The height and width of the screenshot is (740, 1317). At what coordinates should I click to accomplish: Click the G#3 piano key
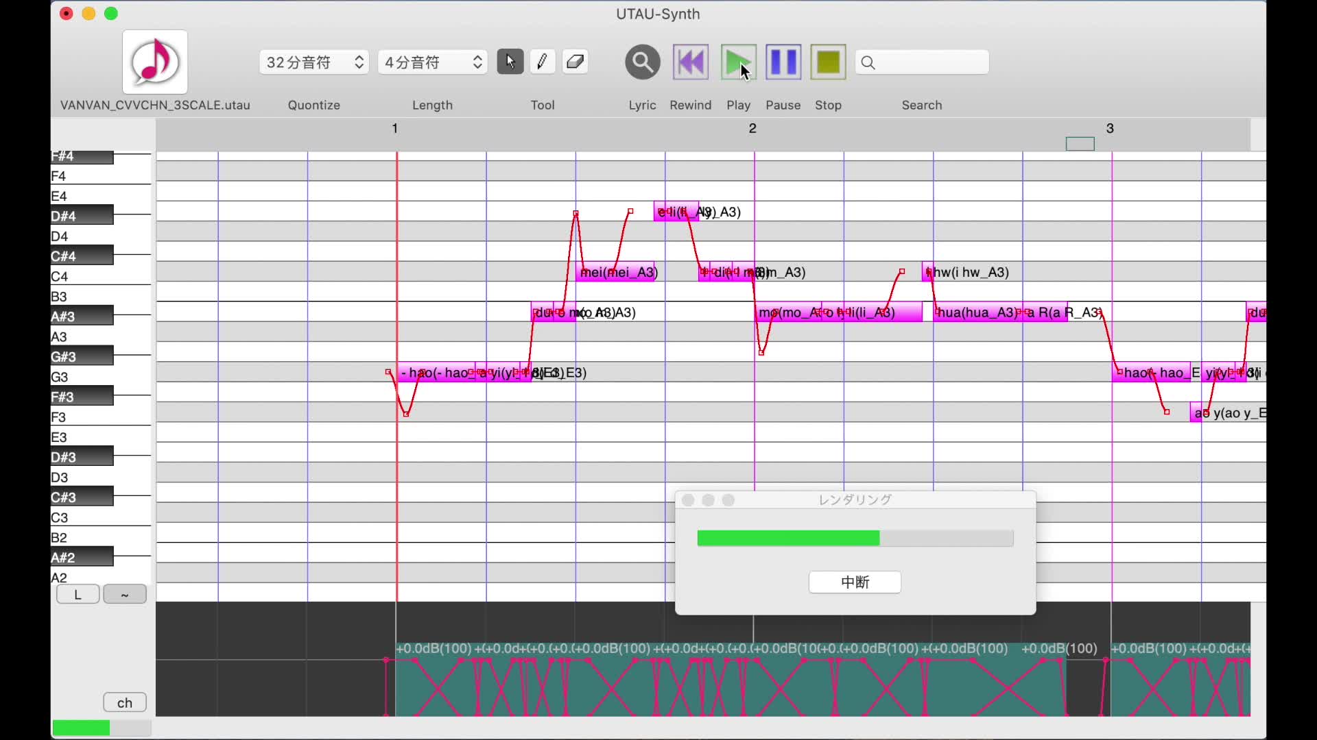coord(82,356)
